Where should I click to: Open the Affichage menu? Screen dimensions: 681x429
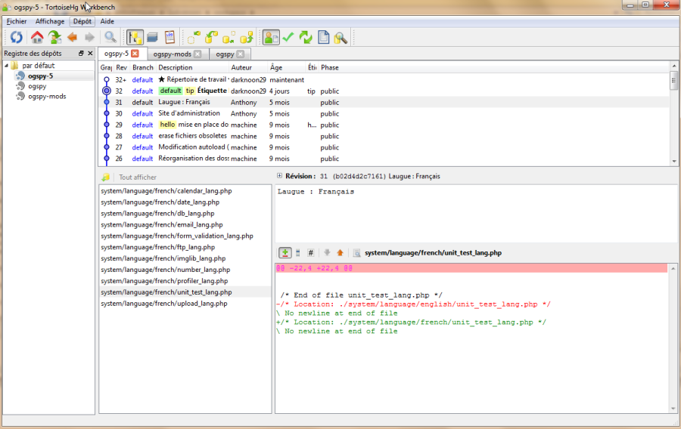point(50,21)
